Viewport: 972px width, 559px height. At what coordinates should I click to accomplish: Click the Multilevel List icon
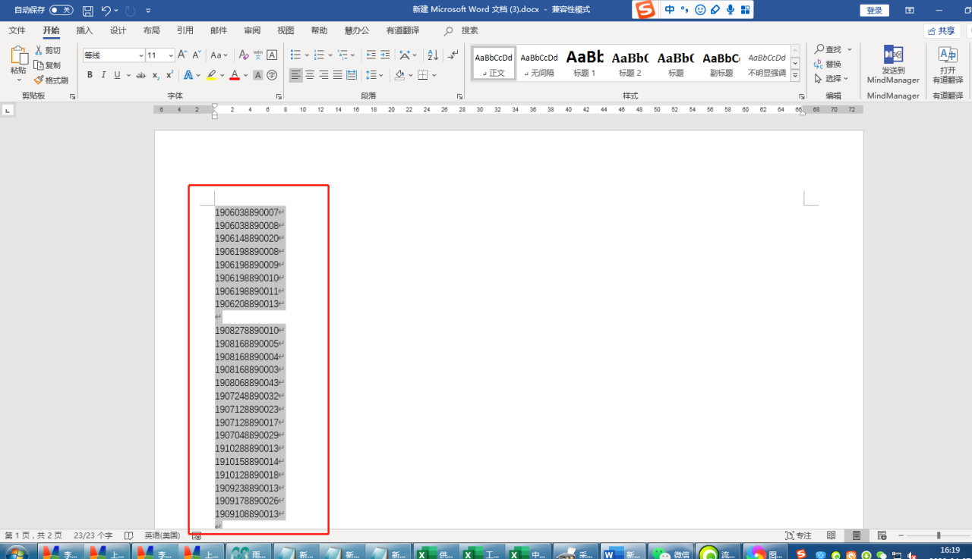tap(342, 55)
